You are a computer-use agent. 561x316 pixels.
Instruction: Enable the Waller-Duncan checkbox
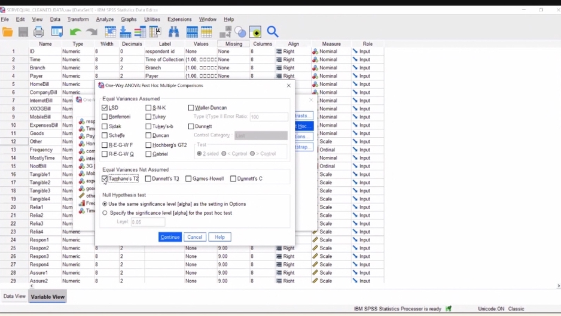pos(191,108)
